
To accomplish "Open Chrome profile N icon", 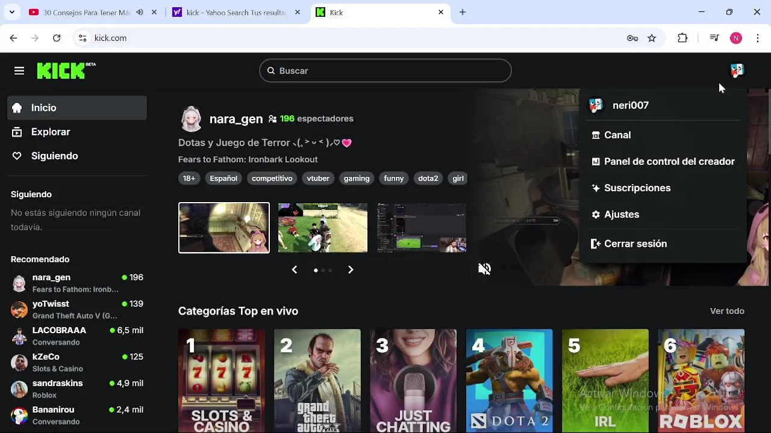I will [736, 38].
